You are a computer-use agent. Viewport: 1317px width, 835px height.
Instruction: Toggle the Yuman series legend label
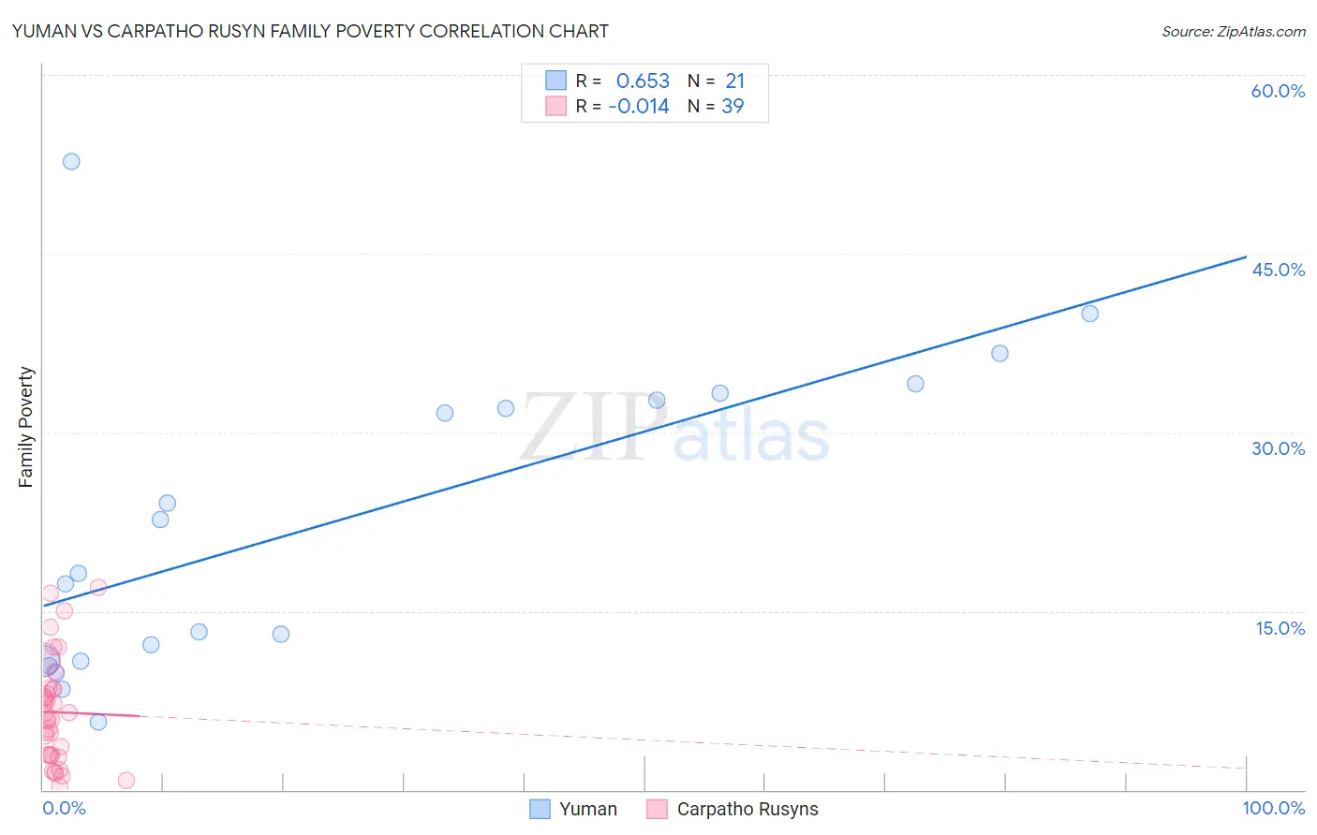click(x=587, y=809)
